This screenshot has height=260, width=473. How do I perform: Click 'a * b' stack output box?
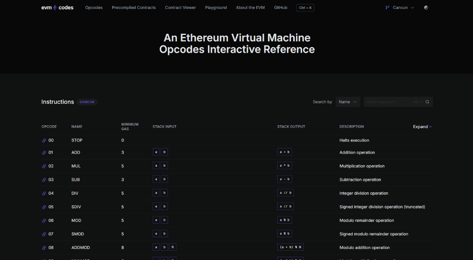284,165
